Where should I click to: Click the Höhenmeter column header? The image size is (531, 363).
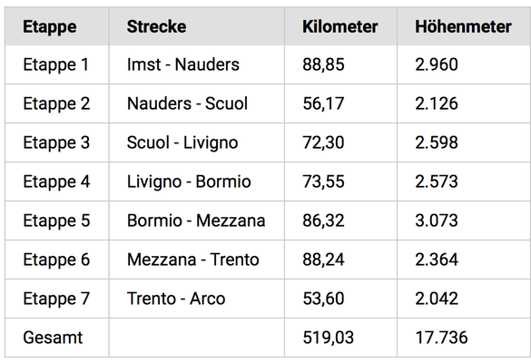(463, 26)
